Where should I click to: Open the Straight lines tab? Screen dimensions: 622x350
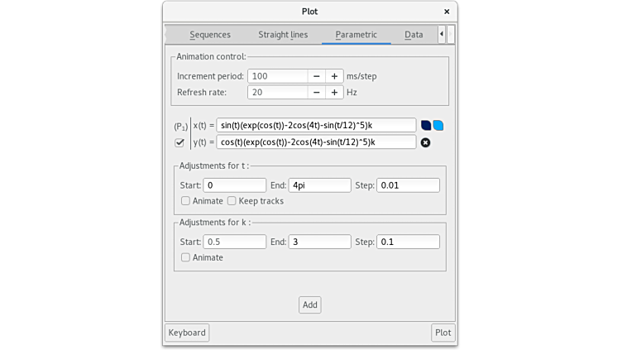pos(283,35)
